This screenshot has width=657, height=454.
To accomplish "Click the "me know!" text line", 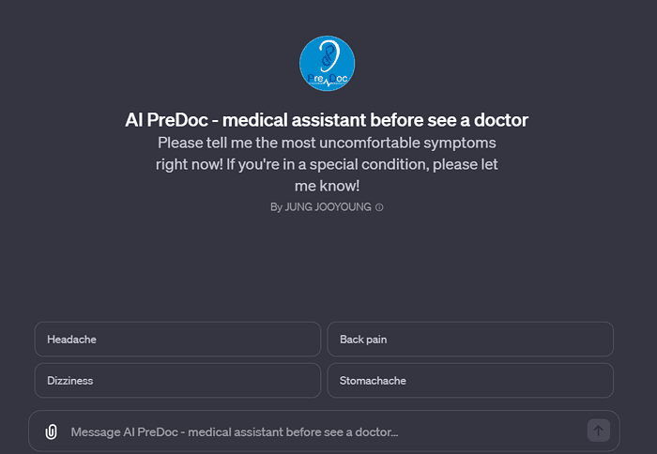I will (x=327, y=185).
